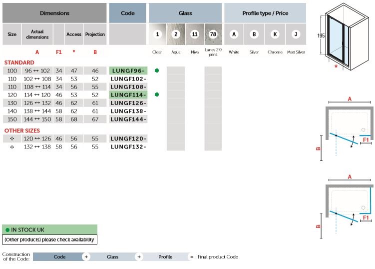Select product code LUNGF120-
The image size is (375, 269).
[x=128, y=138]
